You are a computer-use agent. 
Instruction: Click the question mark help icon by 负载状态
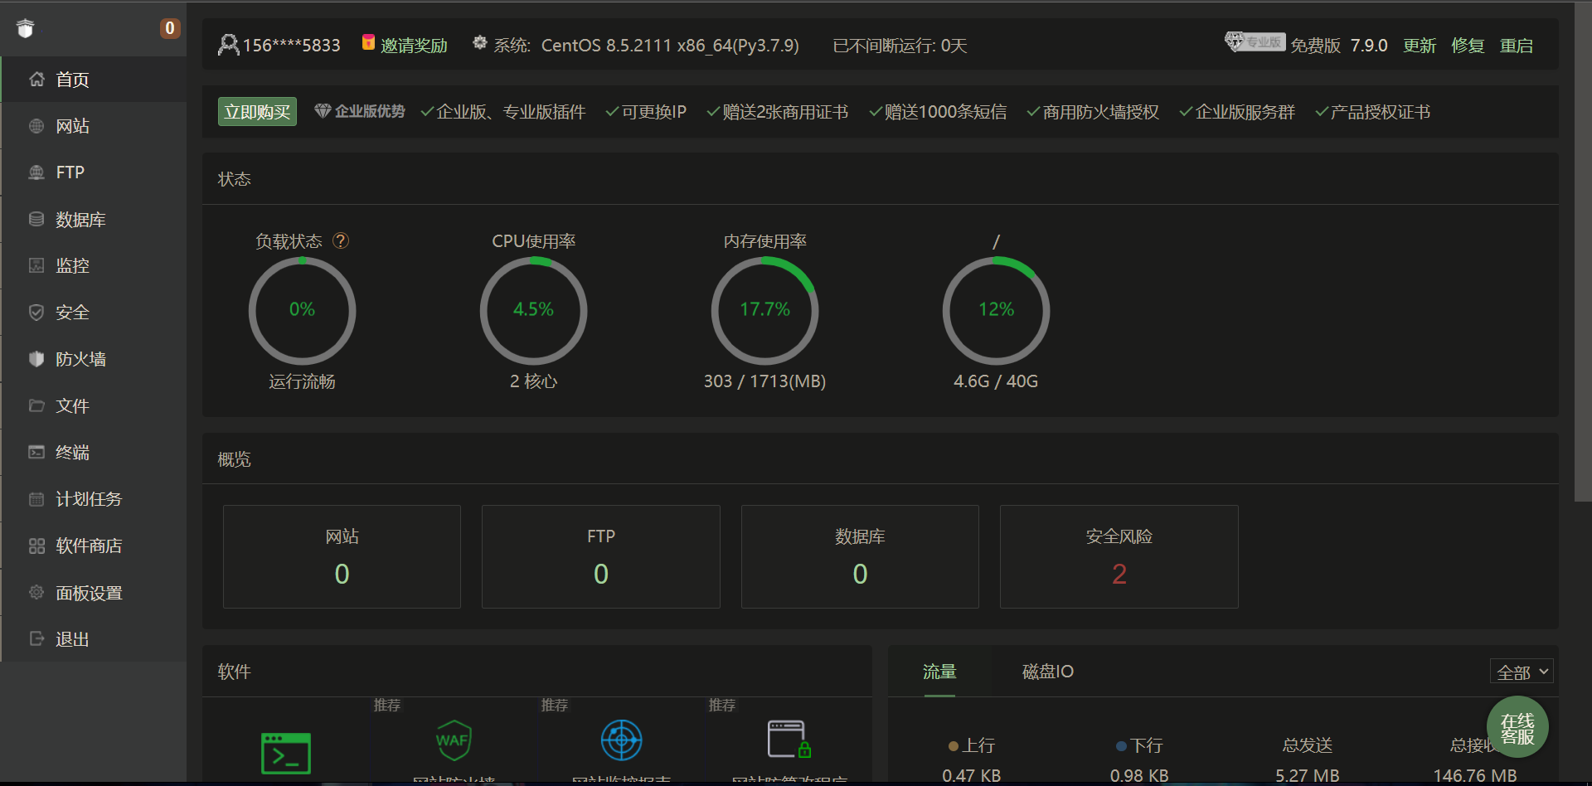tap(341, 240)
